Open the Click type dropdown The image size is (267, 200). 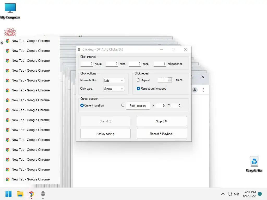tap(114, 89)
